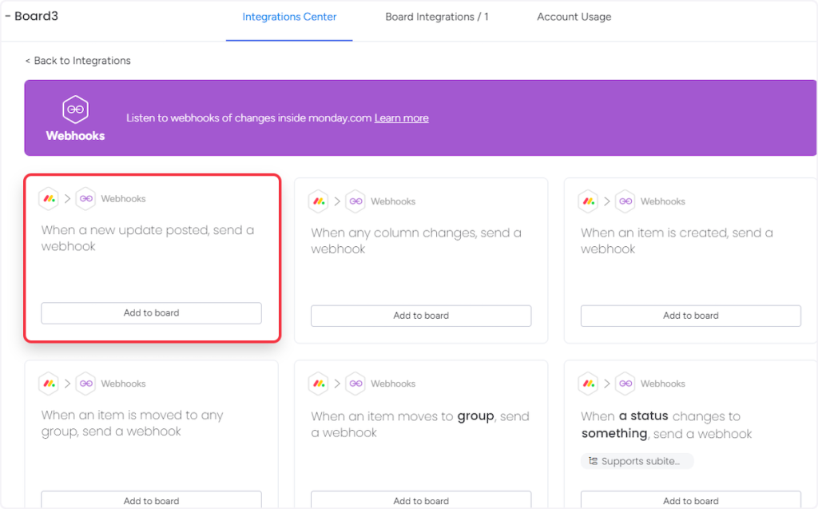
Task: Click monday.com icon on item created card
Action: click(x=588, y=201)
